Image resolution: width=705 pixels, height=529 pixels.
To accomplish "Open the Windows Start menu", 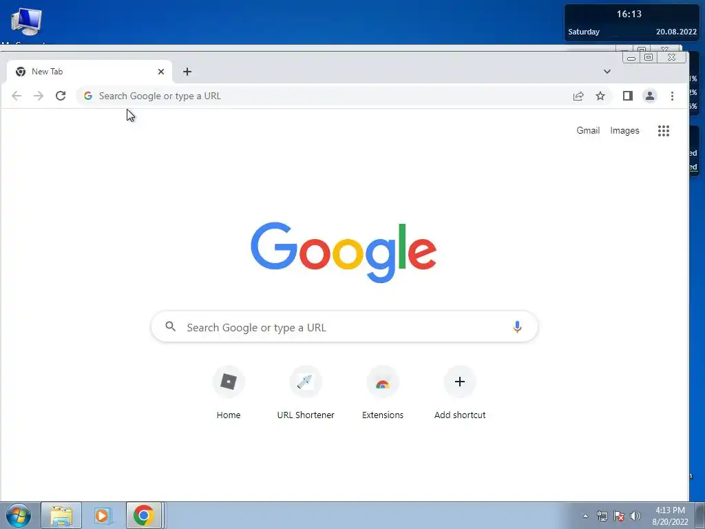I will (19, 515).
